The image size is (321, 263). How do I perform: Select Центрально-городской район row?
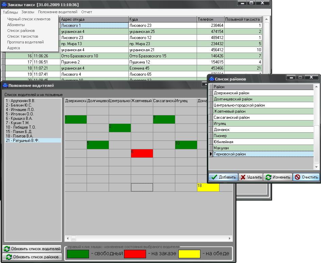[263, 105]
